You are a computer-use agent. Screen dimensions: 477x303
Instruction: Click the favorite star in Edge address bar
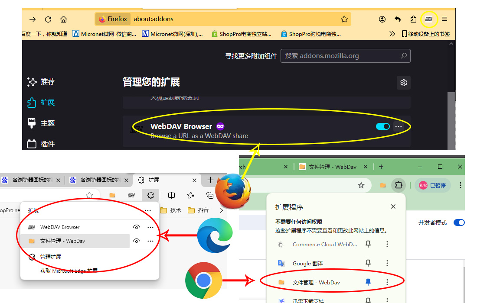pyautogui.click(x=89, y=195)
